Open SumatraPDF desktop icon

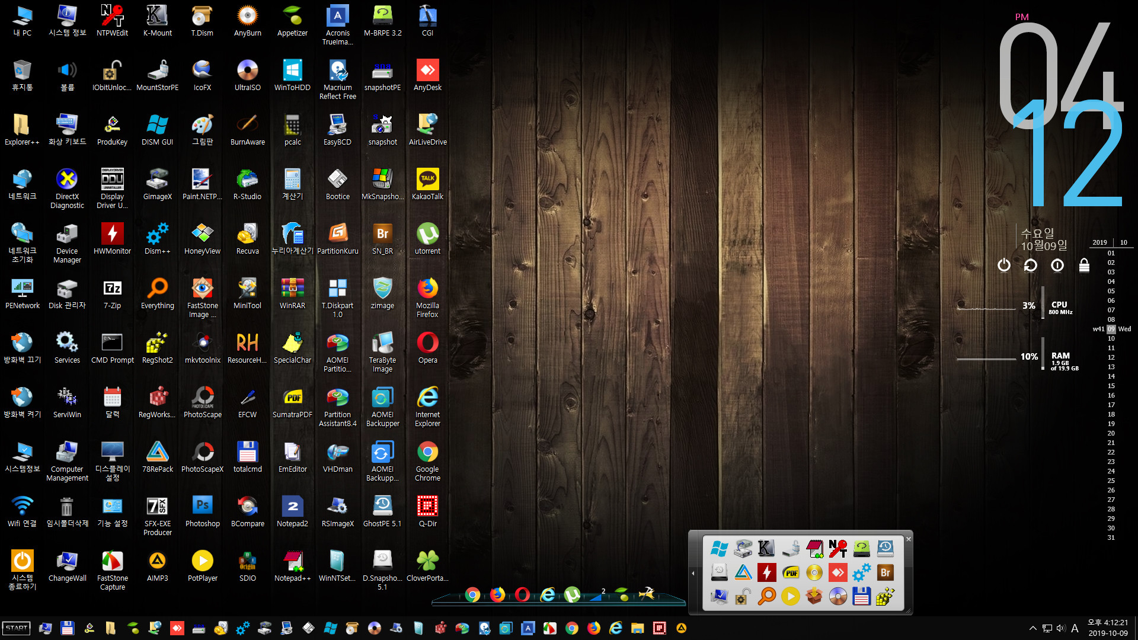pos(292,402)
